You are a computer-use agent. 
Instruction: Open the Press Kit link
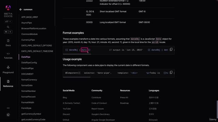pos(124,98)
